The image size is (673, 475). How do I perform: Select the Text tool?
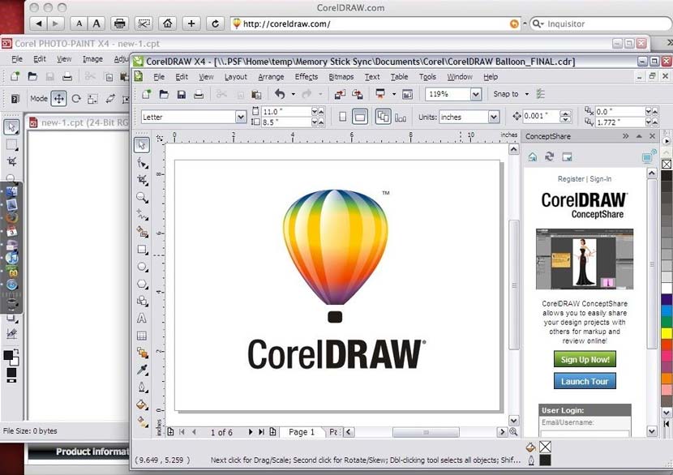click(142, 319)
